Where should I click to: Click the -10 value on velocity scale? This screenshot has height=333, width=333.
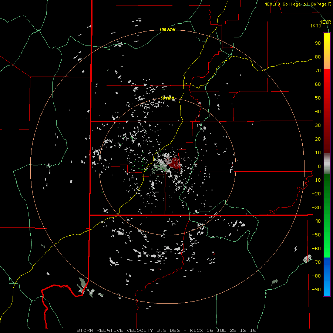pyautogui.click(x=316, y=180)
